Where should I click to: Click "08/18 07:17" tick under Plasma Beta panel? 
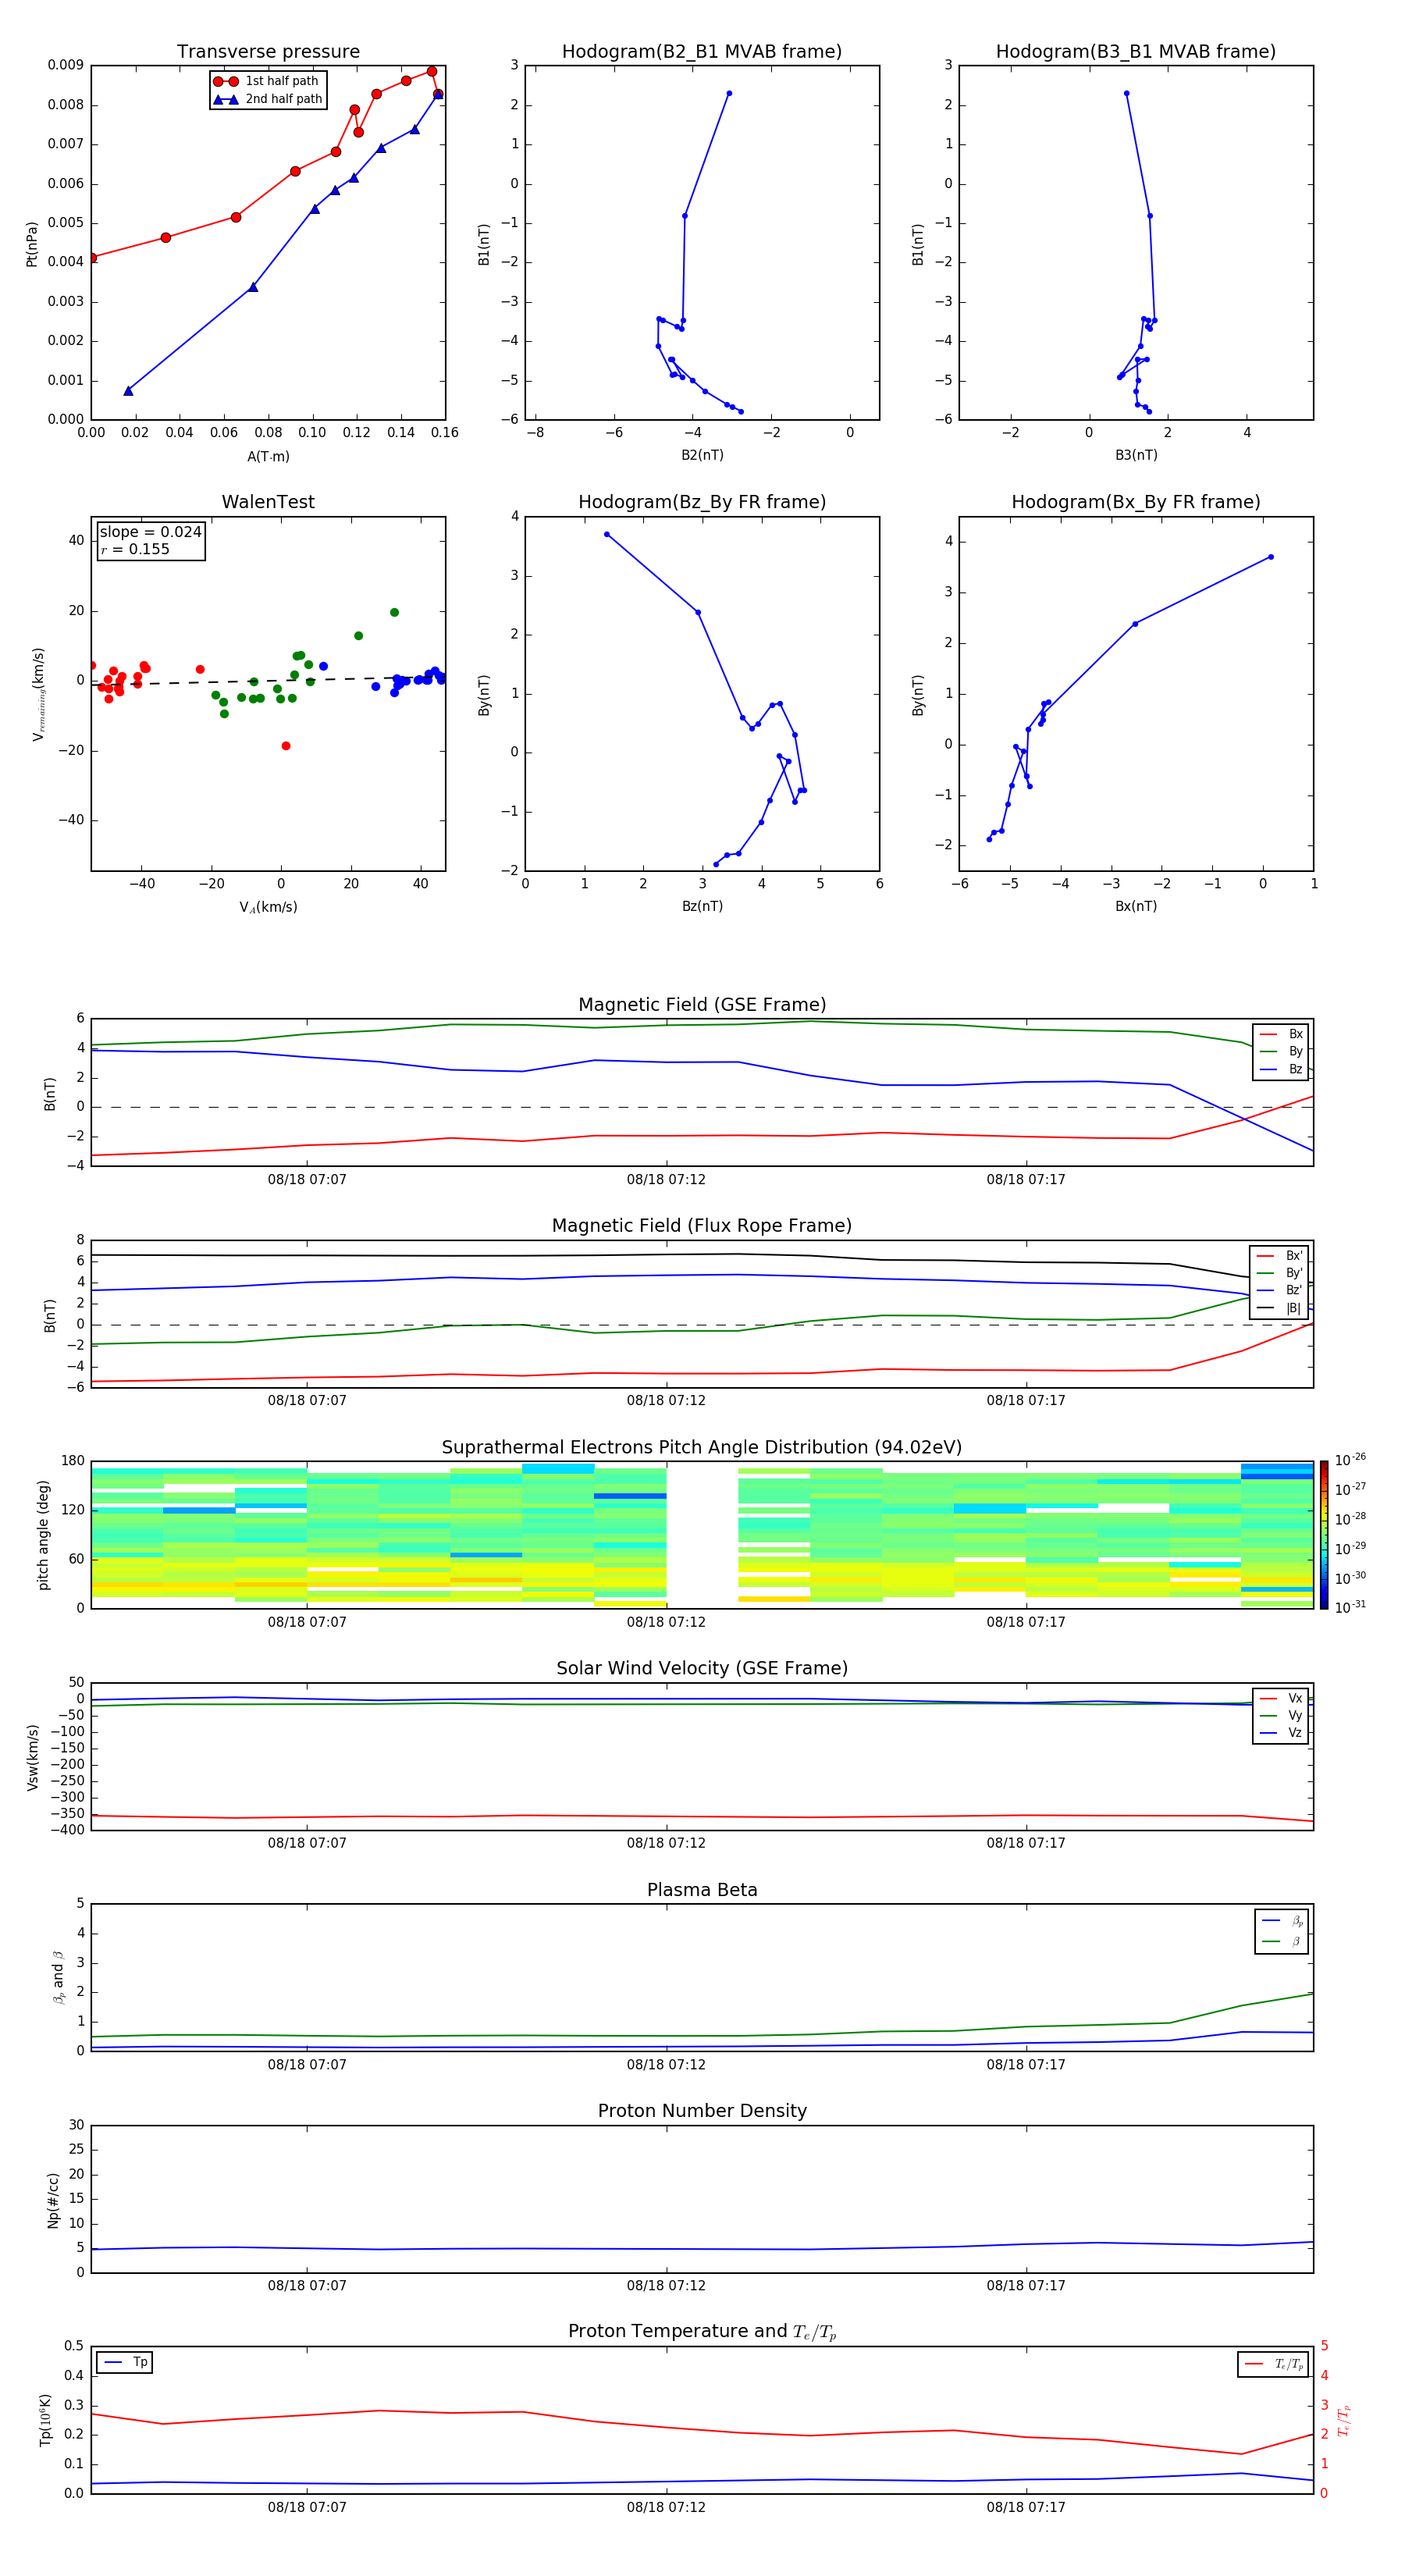tap(1026, 2065)
